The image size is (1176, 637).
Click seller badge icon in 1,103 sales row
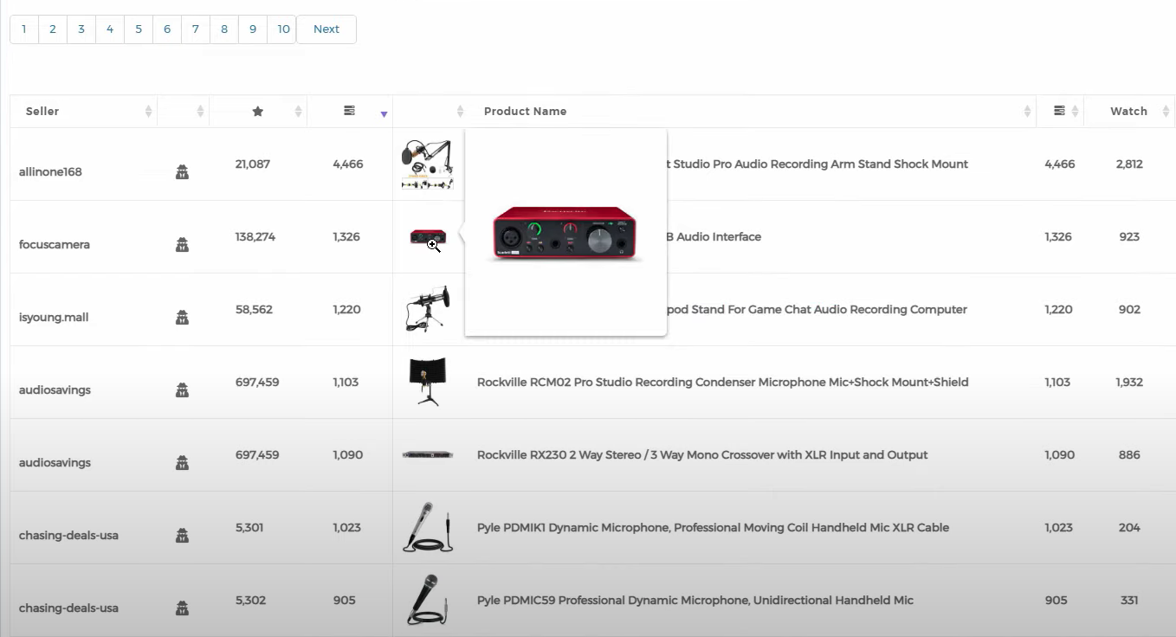click(x=182, y=390)
